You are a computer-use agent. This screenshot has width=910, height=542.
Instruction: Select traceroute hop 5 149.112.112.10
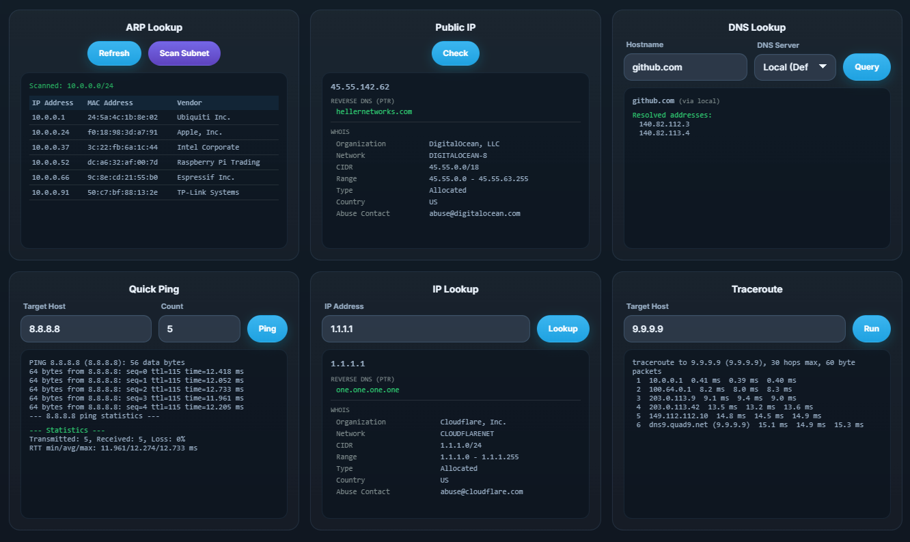click(728, 416)
